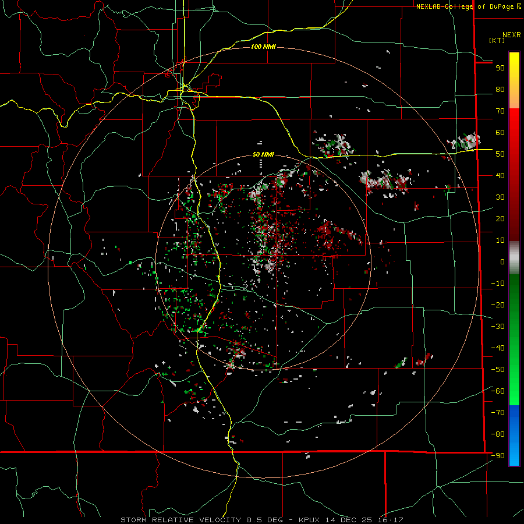The image size is (524, 524).
Task: Click the KPUX radar site identifier
Action: click(309, 520)
